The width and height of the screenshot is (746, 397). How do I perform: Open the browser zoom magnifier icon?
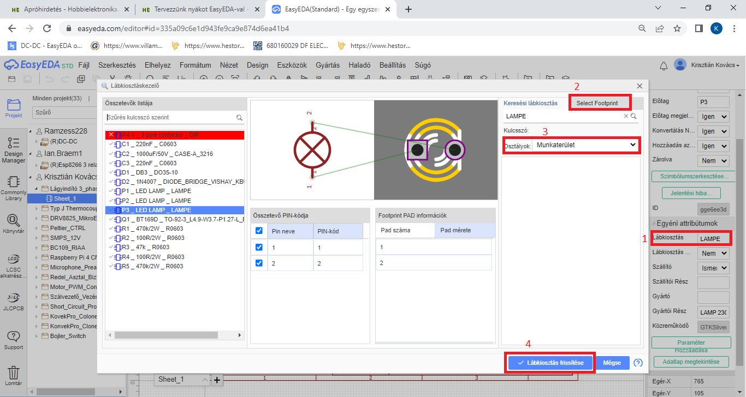point(643,28)
